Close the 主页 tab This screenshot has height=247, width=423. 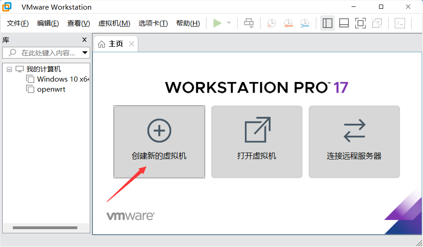pyautogui.click(x=132, y=44)
